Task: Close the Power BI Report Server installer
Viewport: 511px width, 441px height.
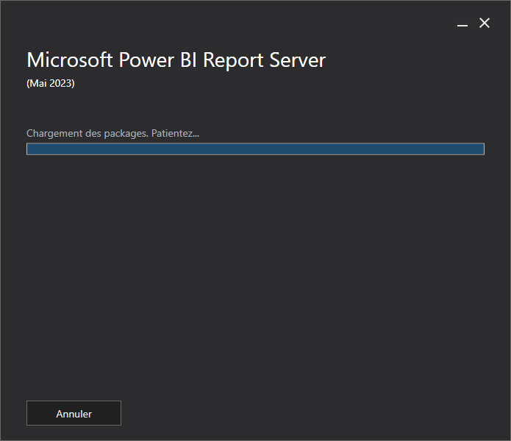Action: 485,23
